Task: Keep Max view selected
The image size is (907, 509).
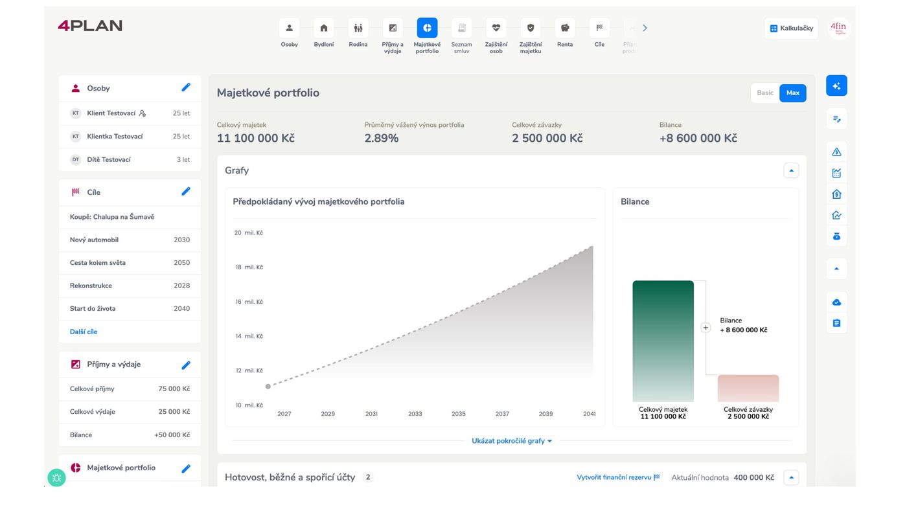Action: (792, 93)
